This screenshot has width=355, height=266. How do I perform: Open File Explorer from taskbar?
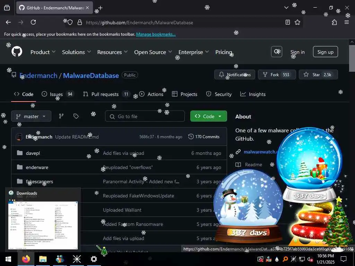click(x=43, y=259)
